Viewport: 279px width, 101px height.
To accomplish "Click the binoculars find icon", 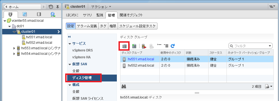I will [x=124, y=86].
